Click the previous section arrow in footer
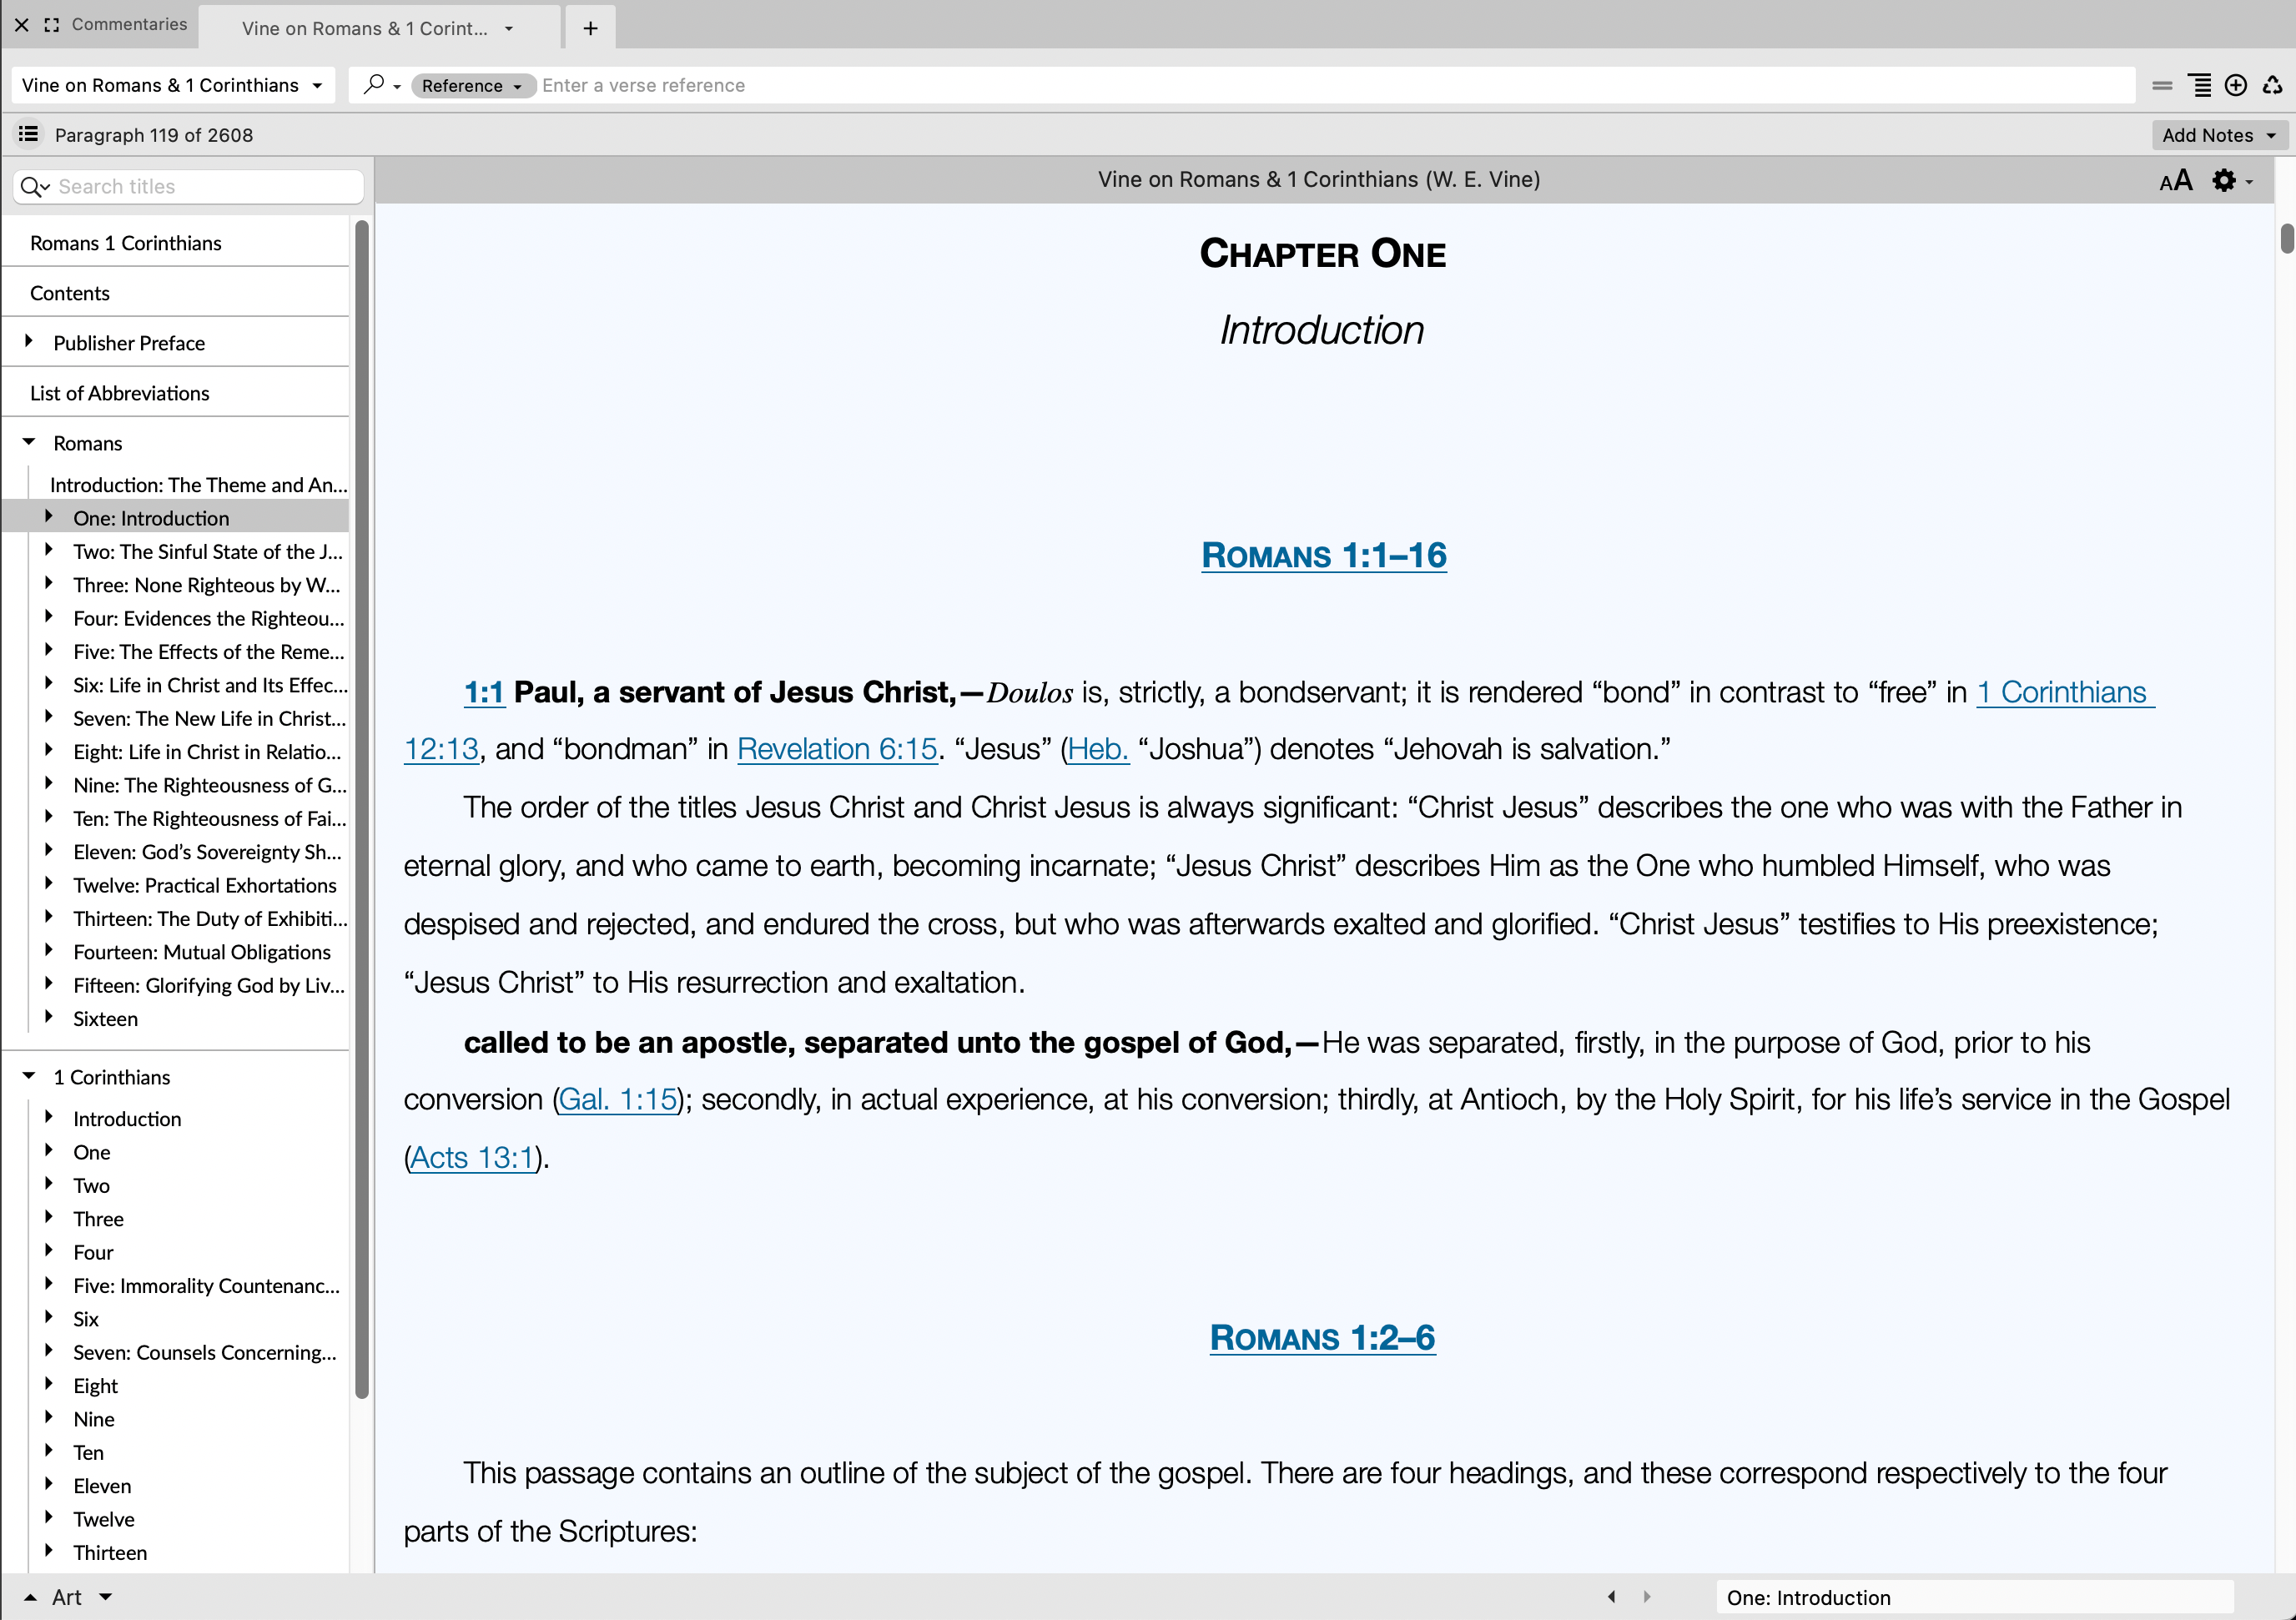 1611,1597
